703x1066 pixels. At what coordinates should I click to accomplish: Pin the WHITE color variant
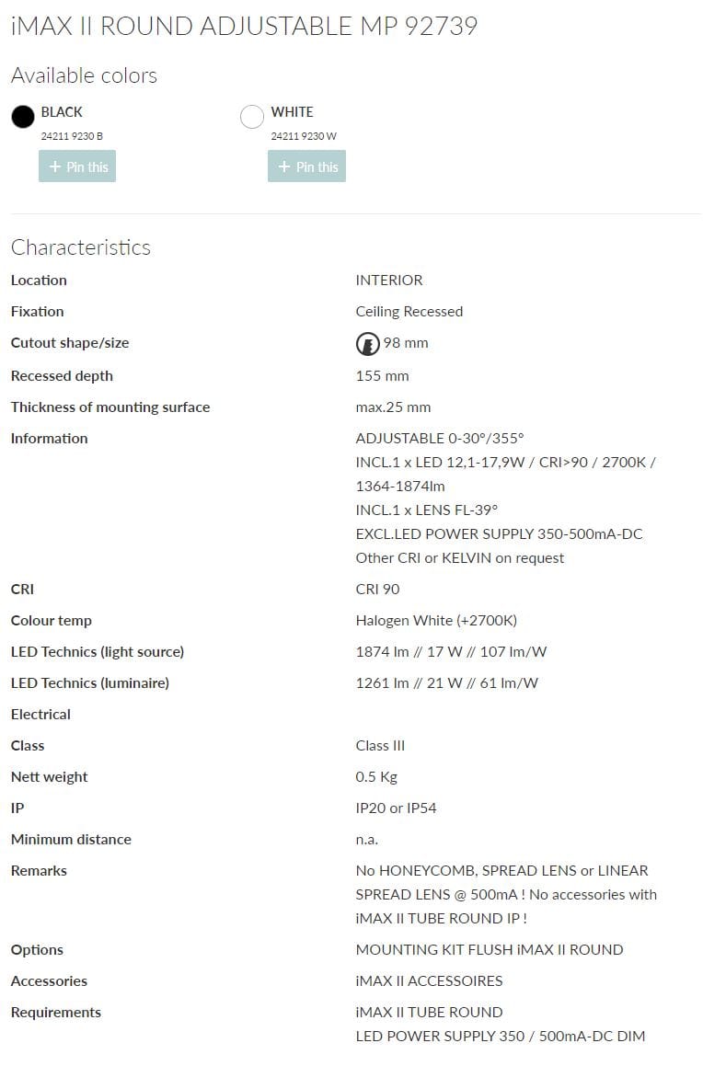point(306,166)
